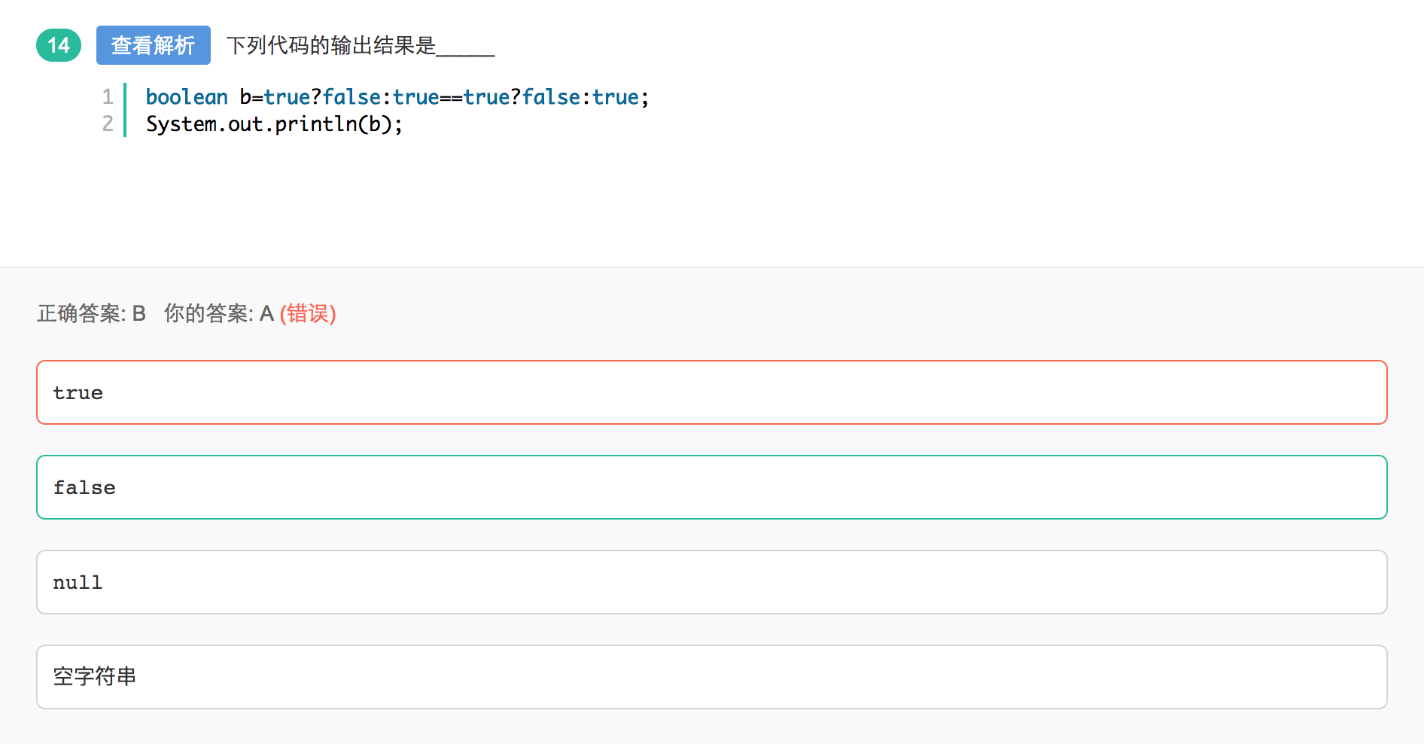Screen dimensions: 1424x744
Task: Click the "boolean" keyword in the code
Action: [187, 97]
